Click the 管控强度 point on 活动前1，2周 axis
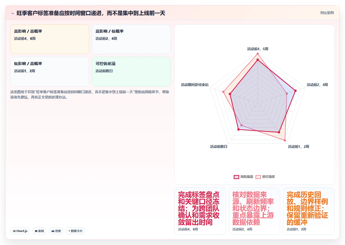 click(x=285, y=140)
